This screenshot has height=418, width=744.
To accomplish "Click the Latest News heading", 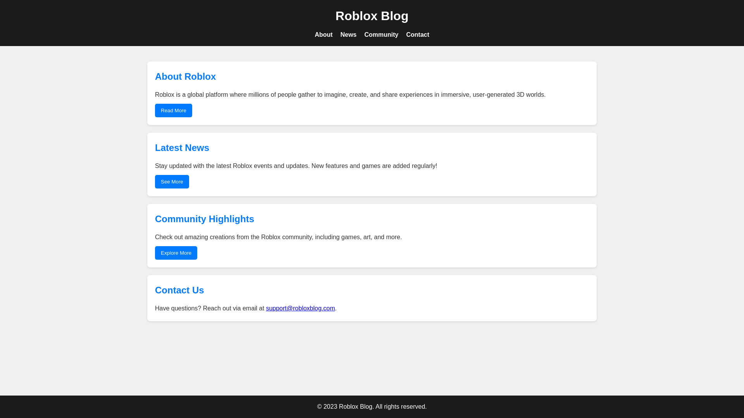I will click(x=182, y=148).
